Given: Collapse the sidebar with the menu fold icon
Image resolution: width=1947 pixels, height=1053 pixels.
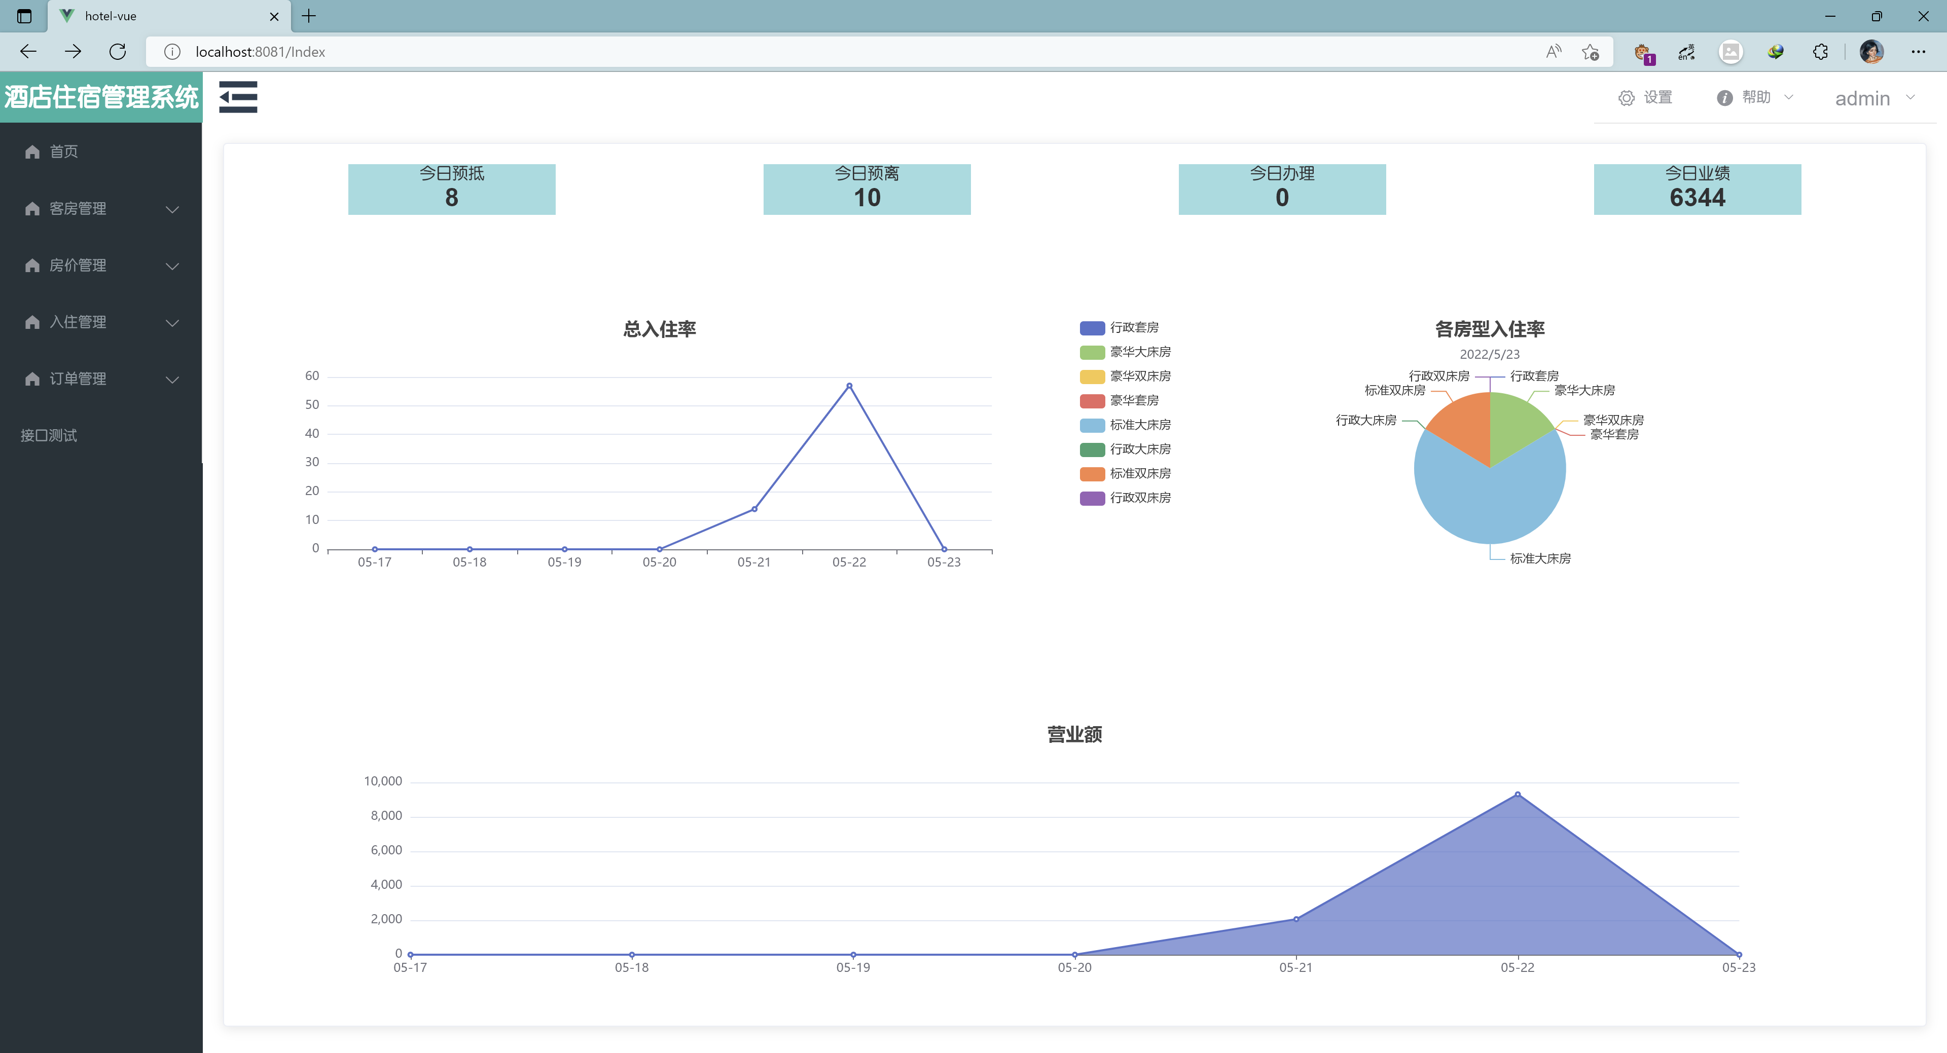Looking at the screenshot, I should pos(238,97).
